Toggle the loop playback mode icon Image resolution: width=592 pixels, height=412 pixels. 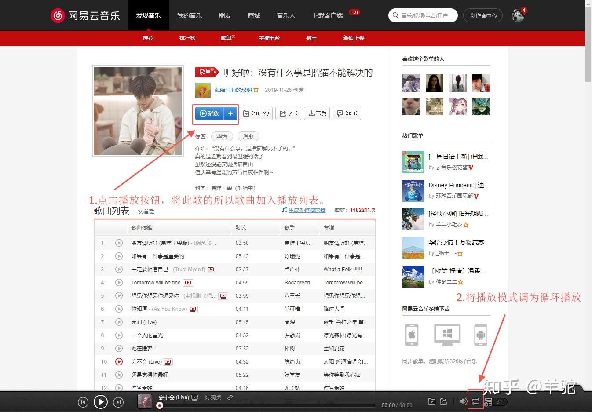coord(475,401)
